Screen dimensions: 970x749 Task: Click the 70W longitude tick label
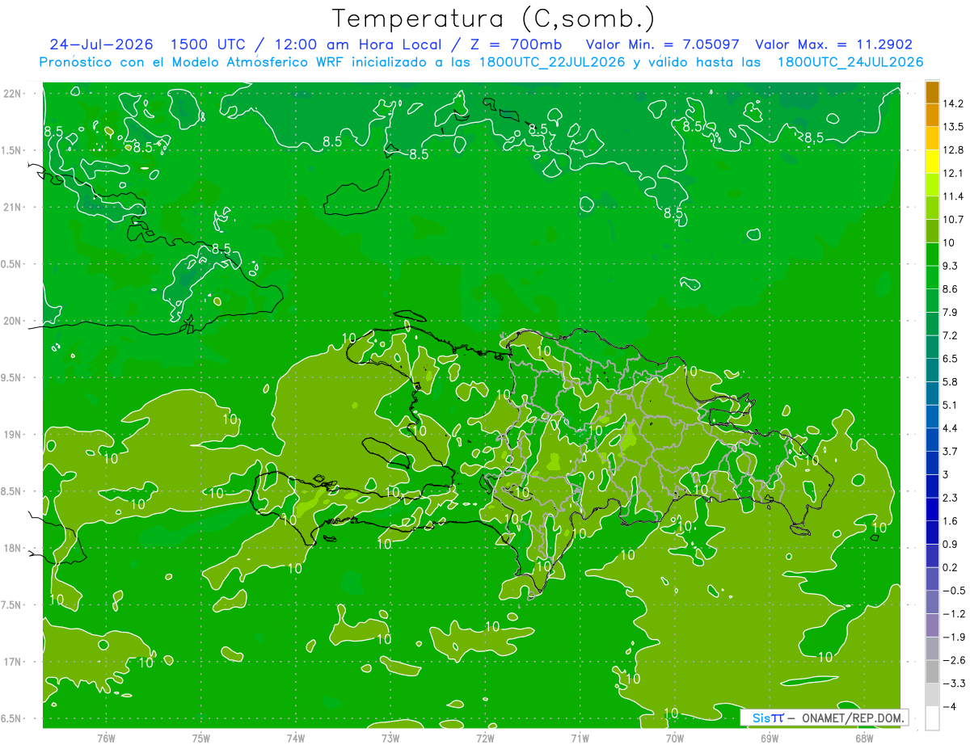coord(675,738)
